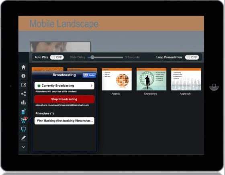The height and width of the screenshot is (175, 225).
Task: Click the Invite button
Action: point(89,75)
